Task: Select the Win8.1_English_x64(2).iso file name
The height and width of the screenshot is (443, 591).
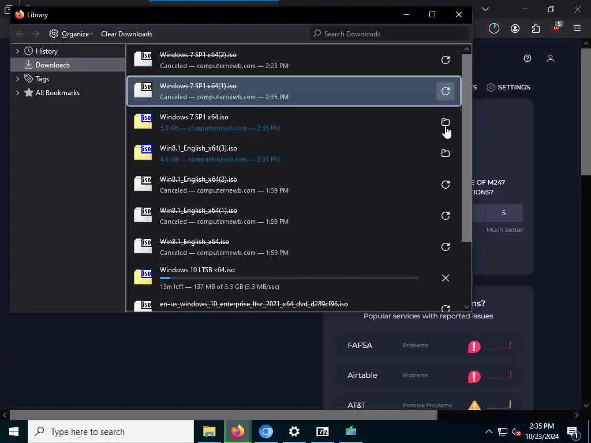Action: 199,179
